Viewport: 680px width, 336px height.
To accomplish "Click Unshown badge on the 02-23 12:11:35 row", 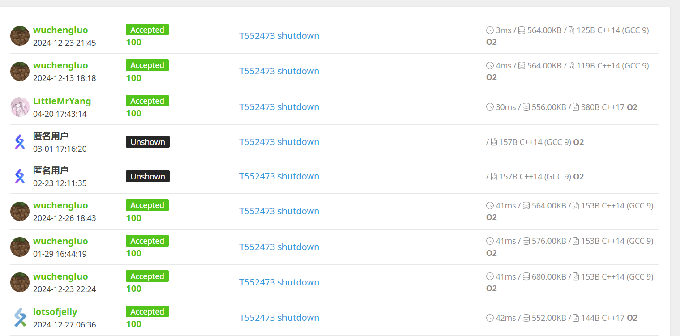I will (148, 176).
